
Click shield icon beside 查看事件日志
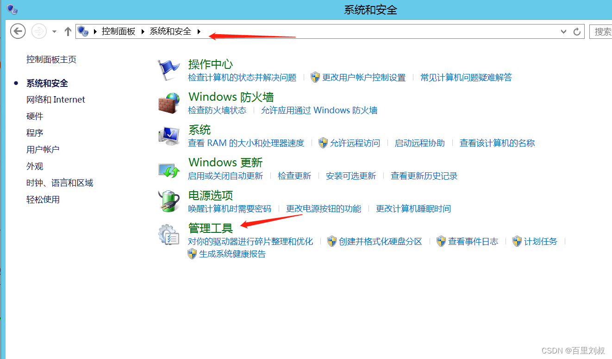[441, 241]
